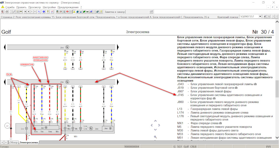Click the checkmark box toolbar icon
Viewport: 279px width, 148px height.
(94, 12)
